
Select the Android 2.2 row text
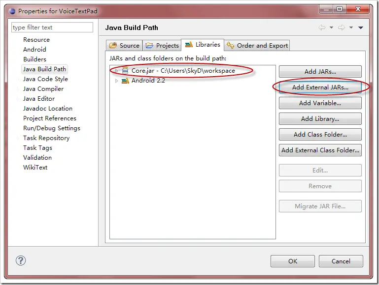(x=148, y=81)
